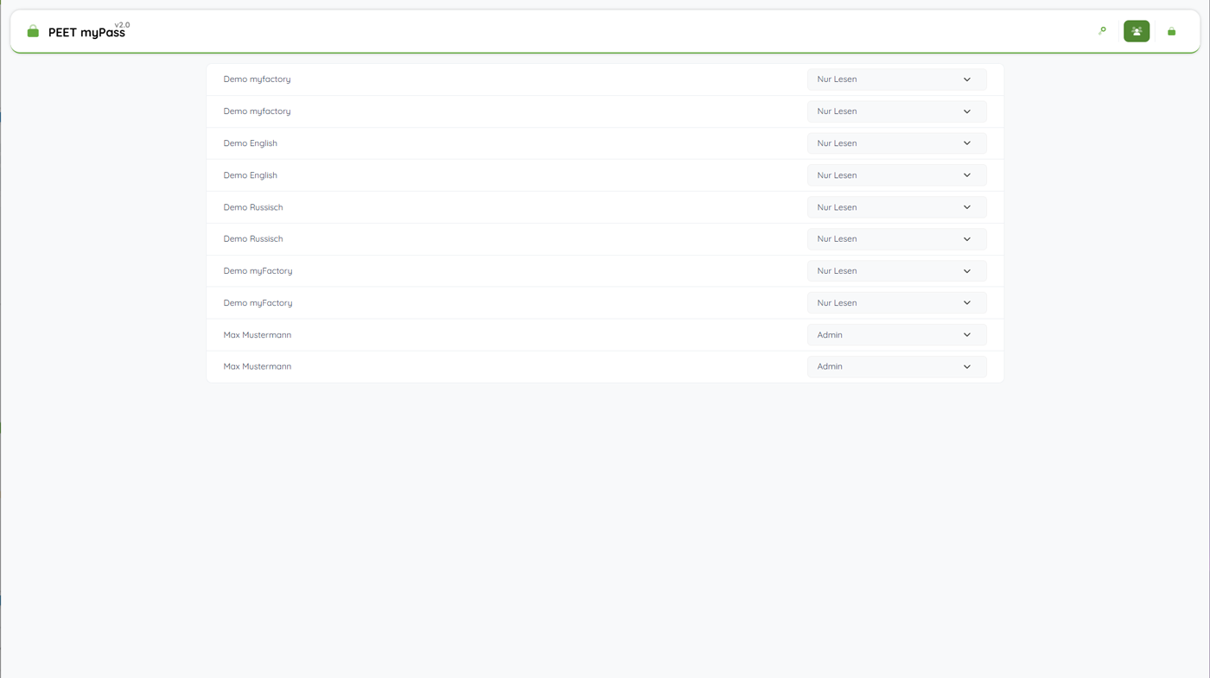Open Admin dropdown for first Max Mustermann row
This screenshot has height=678, width=1210.
[896, 335]
